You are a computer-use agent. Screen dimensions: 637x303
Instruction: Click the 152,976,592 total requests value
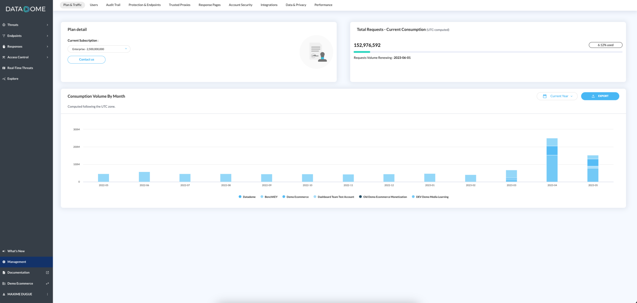[x=367, y=45]
